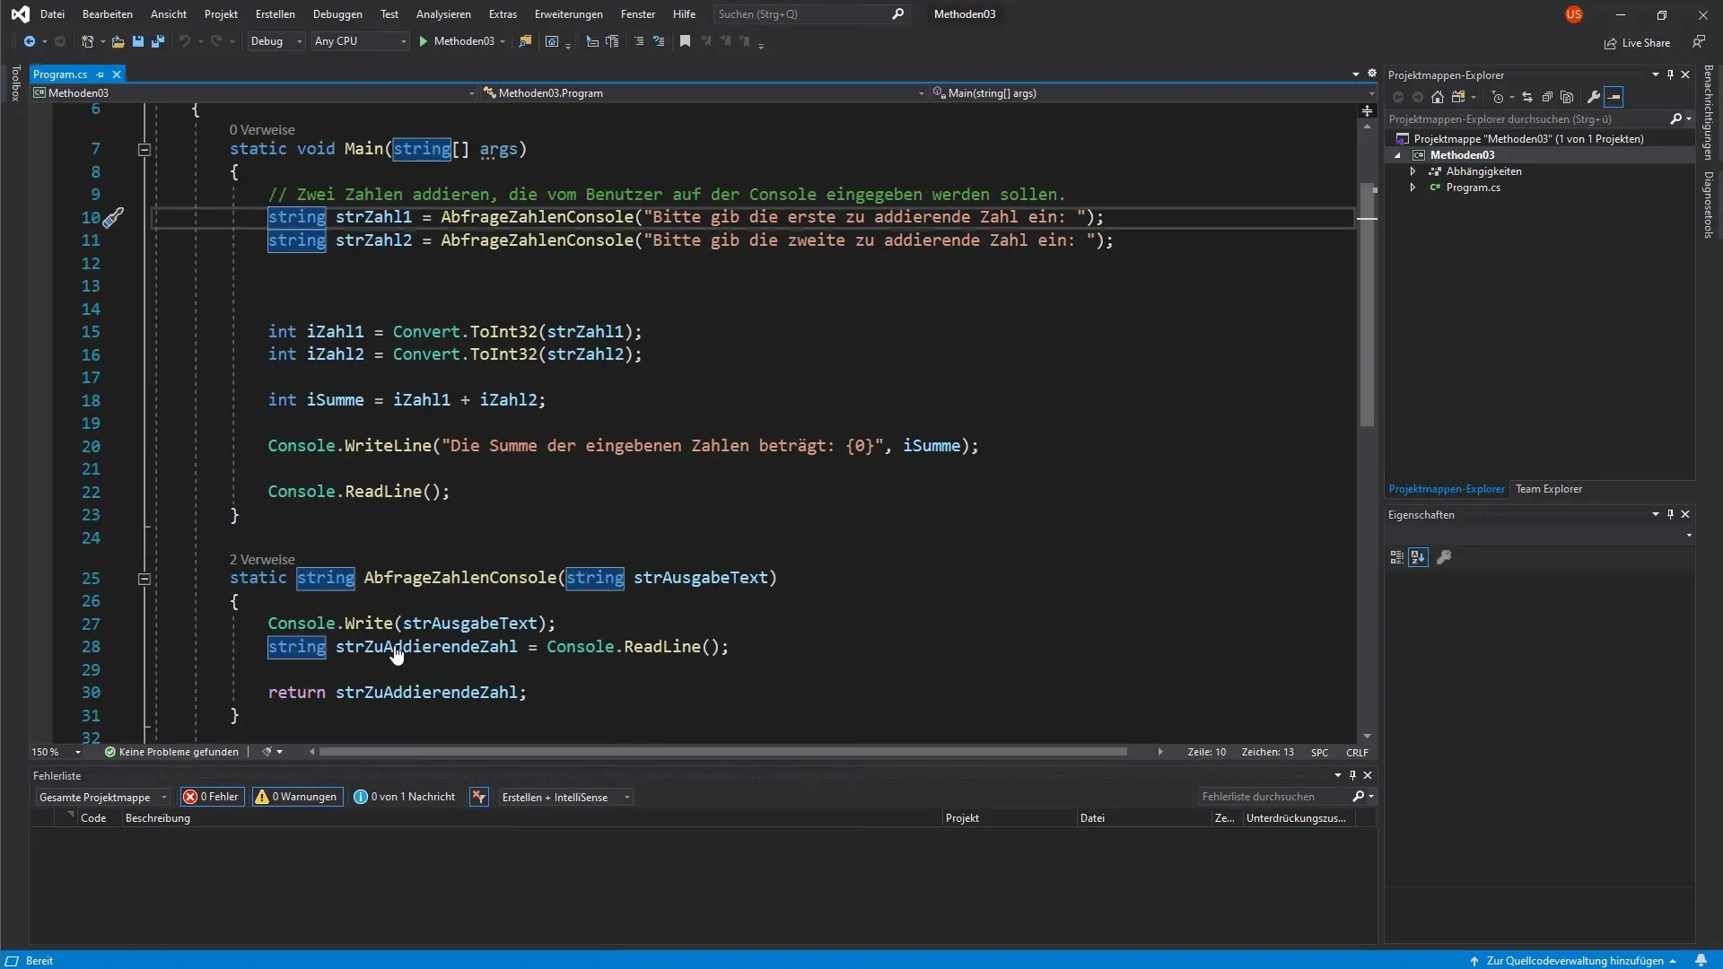The image size is (1723, 969).
Task: Open the Bearbeiten menu
Action: coord(108,14)
